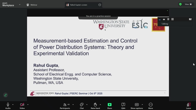Click the Leave meeting button
Image resolution: width=196 pixels, height=110 pixels.
coord(188,105)
